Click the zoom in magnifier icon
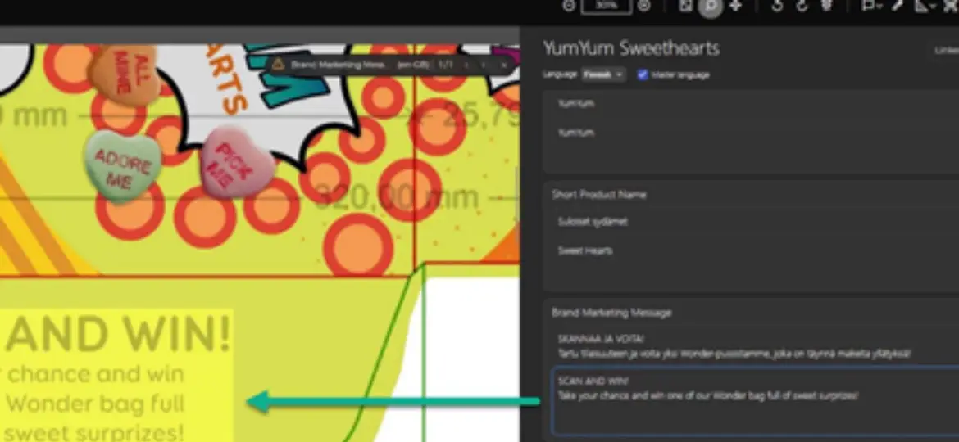Screen dimensions: 959x442 point(644,6)
